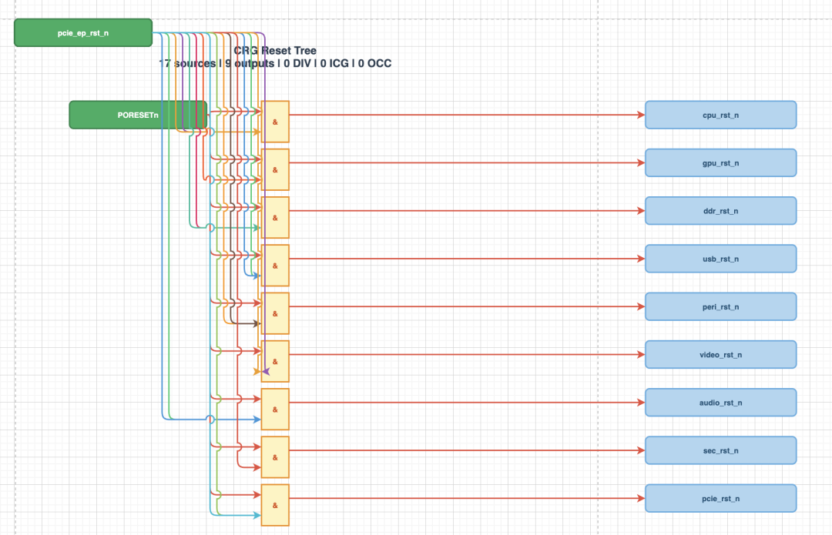
Task: Select the AND gate driving pcie_rst_n
Action: coord(275,505)
